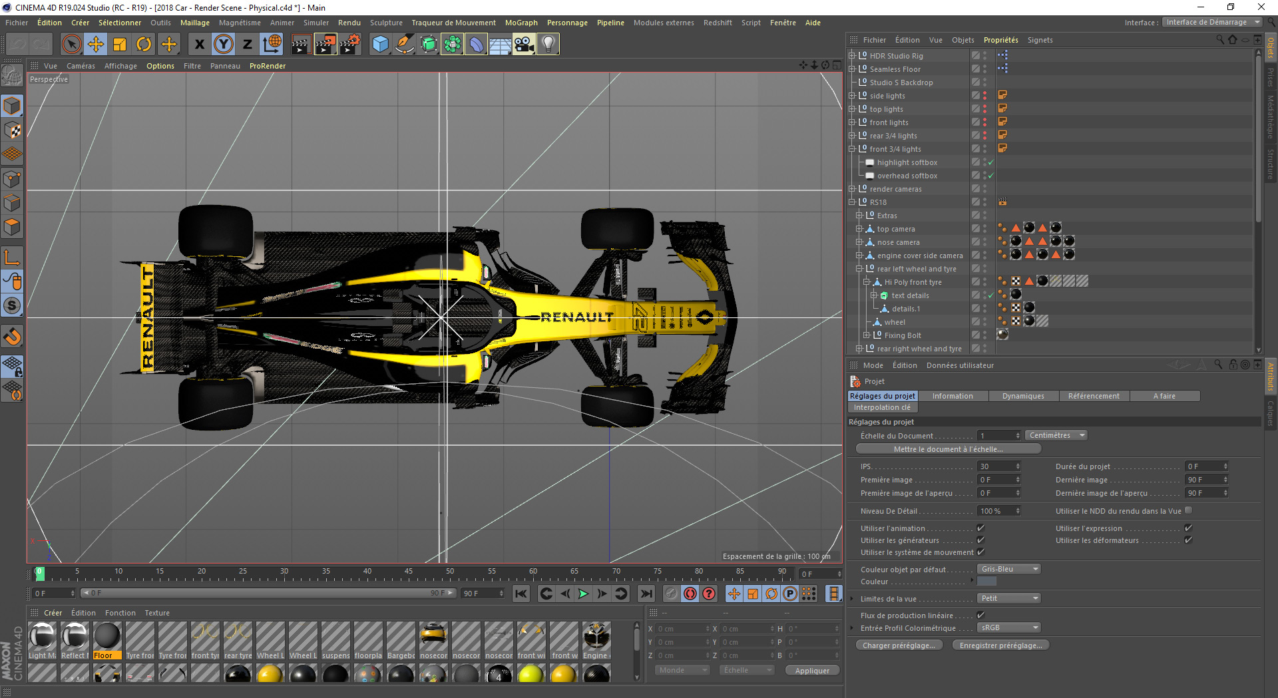Image resolution: width=1278 pixels, height=698 pixels.
Task: Switch to Information tab
Action: click(x=953, y=396)
